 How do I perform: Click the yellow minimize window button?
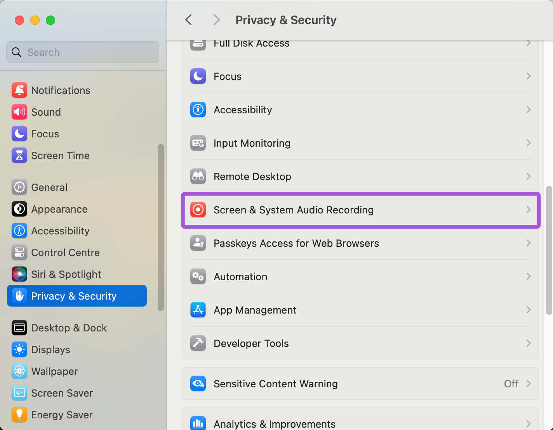(x=35, y=20)
